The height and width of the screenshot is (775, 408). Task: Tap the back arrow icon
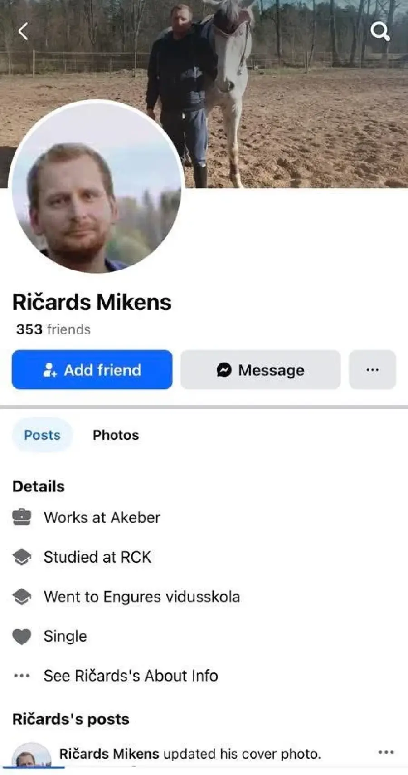[23, 31]
